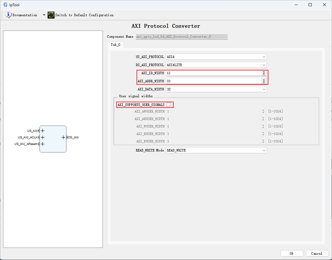
Task: Expand the US_AXI_AResetn port plus icon
Action: [x=43, y=144]
